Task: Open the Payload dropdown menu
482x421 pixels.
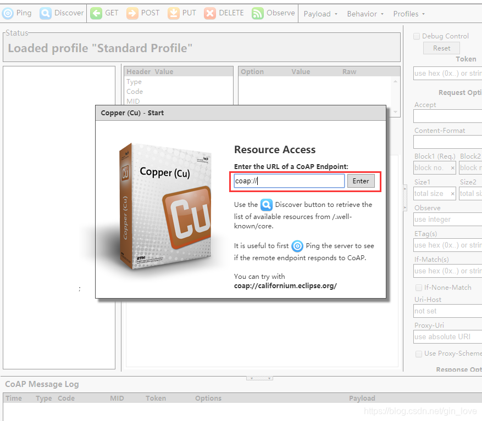Action: (320, 14)
